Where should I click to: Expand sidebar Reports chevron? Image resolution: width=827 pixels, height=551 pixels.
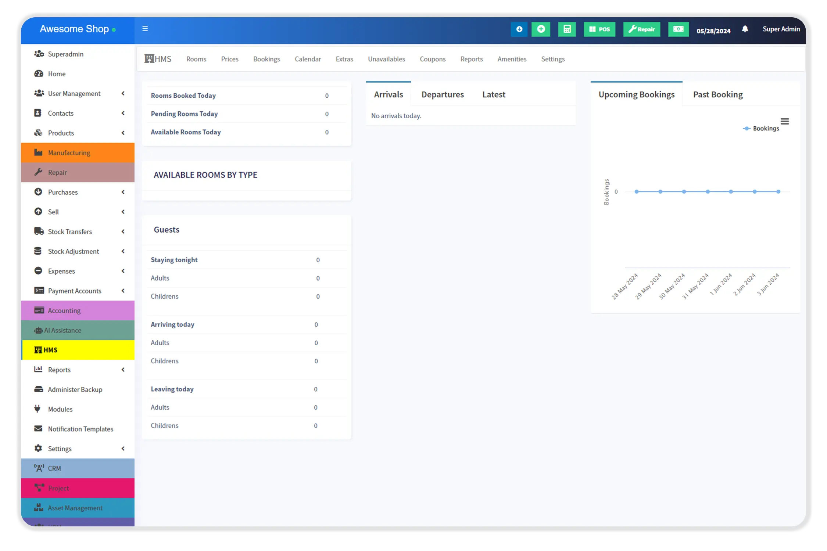pyautogui.click(x=123, y=370)
